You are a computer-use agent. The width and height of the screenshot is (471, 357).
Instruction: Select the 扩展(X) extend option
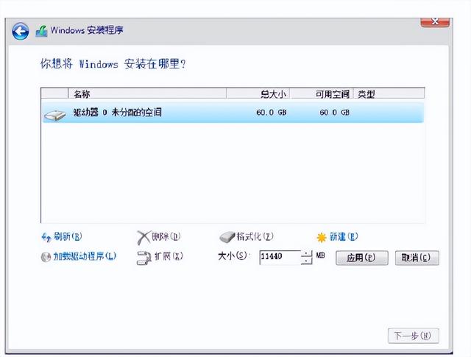[169, 256]
